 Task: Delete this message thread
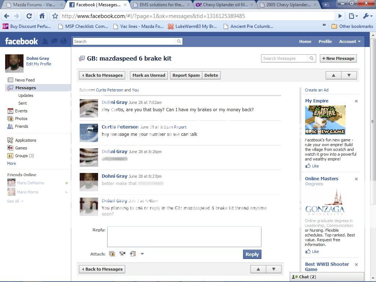coord(211,75)
